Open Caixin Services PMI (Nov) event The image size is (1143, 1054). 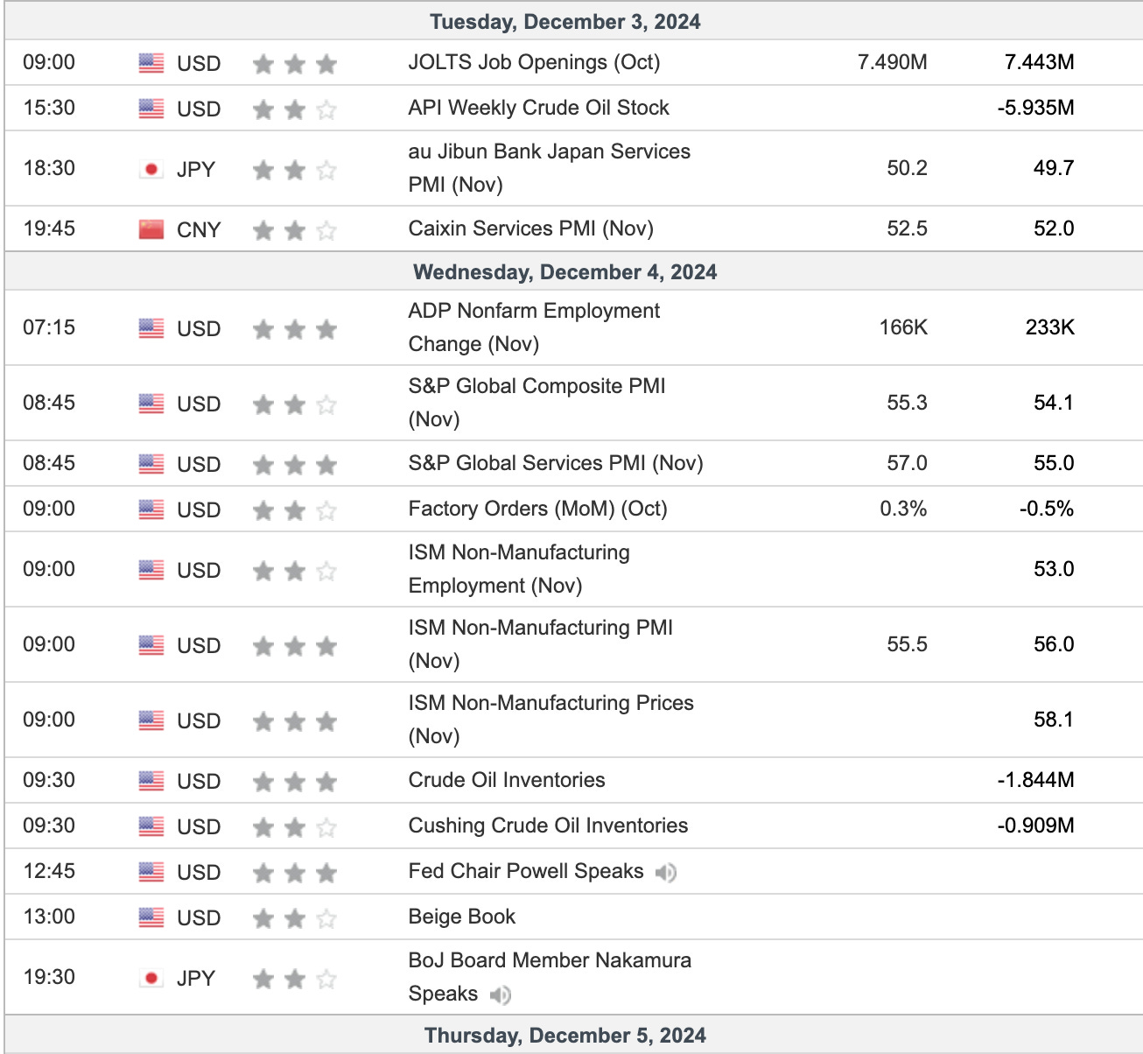(x=530, y=228)
